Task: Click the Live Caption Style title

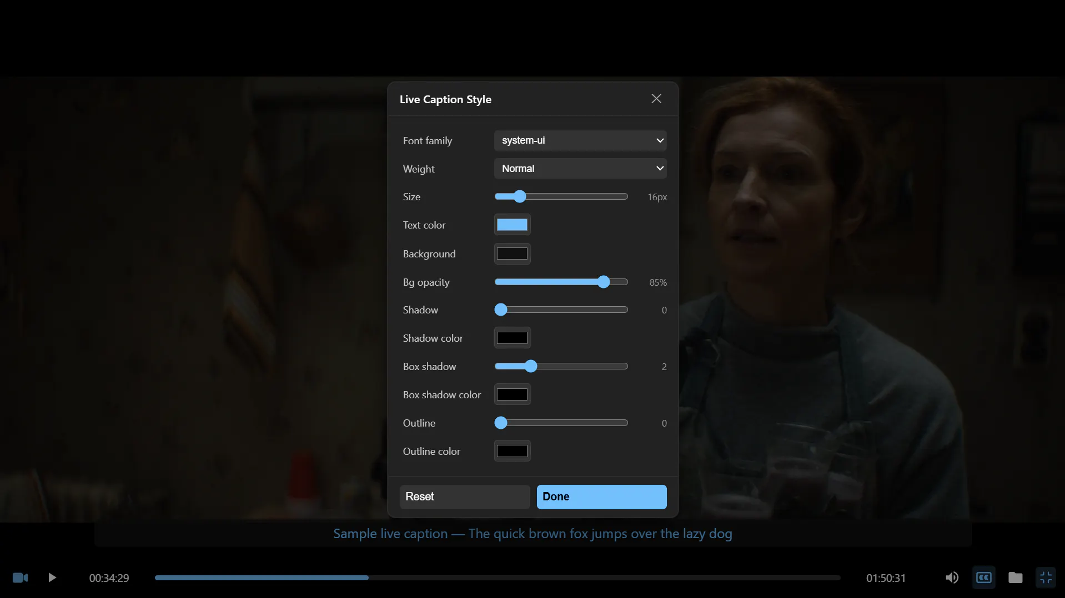Action: [x=445, y=99]
